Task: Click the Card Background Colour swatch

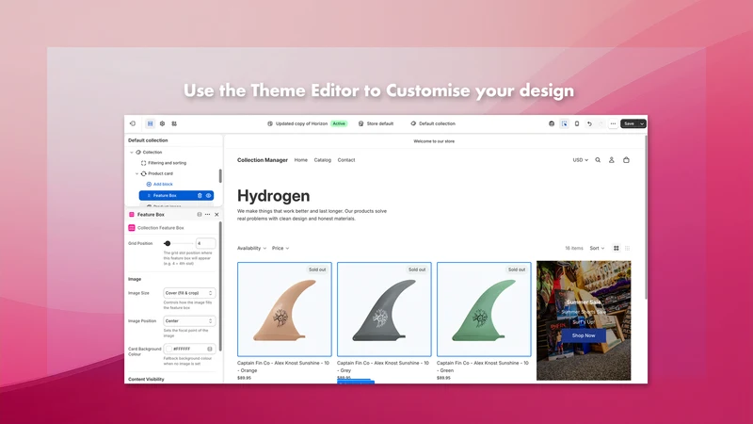Action: [x=168, y=349]
